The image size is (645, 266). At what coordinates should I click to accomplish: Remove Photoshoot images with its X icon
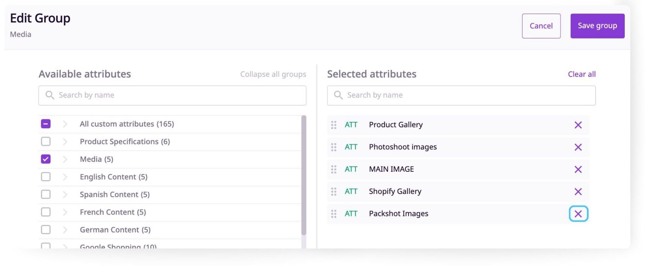coord(578,147)
